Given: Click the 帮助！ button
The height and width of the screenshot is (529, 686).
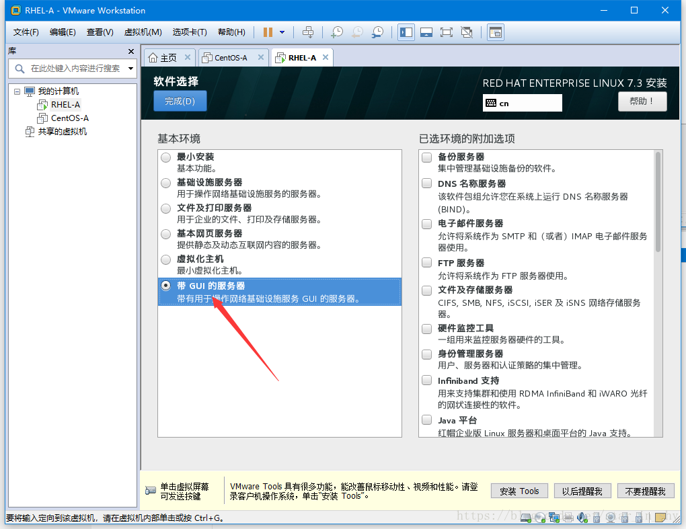Looking at the screenshot, I should point(642,101).
